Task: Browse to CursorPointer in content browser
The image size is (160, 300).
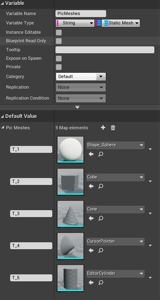Action: click(101, 250)
